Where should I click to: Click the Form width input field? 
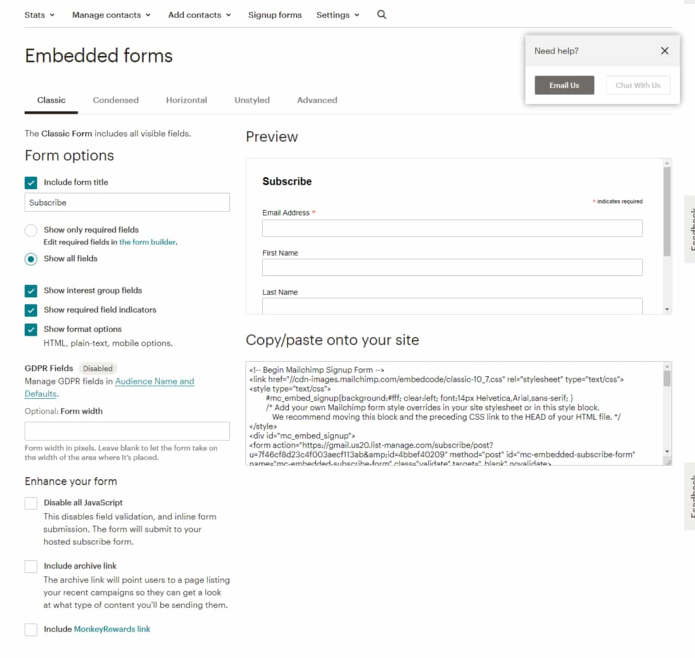pyautogui.click(x=127, y=431)
